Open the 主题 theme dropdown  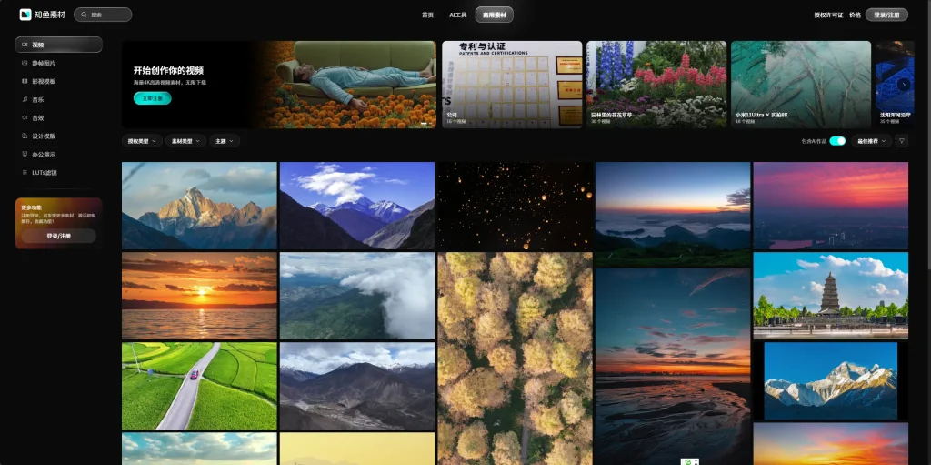pyautogui.click(x=225, y=141)
